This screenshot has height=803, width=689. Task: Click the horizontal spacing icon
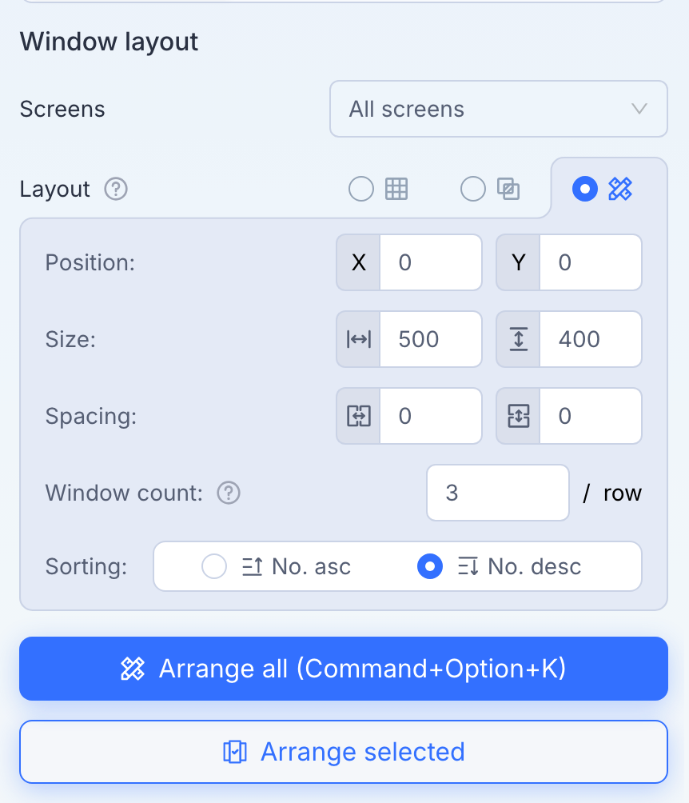click(x=358, y=416)
